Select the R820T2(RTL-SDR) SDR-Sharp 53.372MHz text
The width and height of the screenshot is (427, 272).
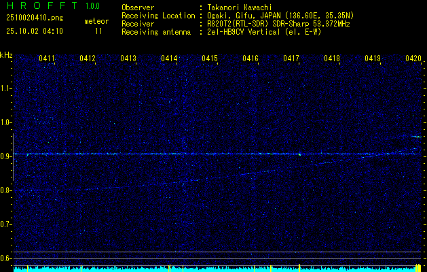[x=278, y=24]
